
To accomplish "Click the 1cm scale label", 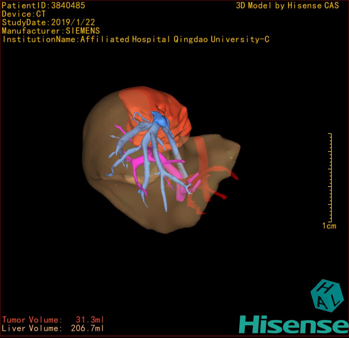I will [329, 226].
